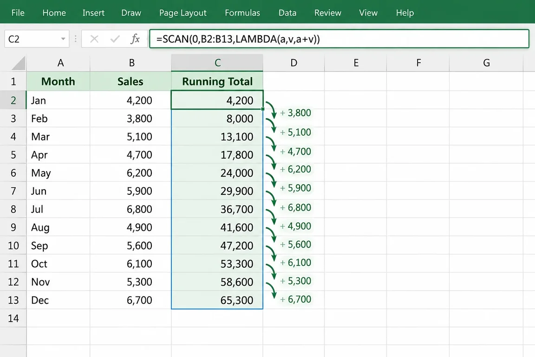Image resolution: width=535 pixels, height=357 pixels.
Task: Select running total cell 65,300
Action: pos(217,300)
